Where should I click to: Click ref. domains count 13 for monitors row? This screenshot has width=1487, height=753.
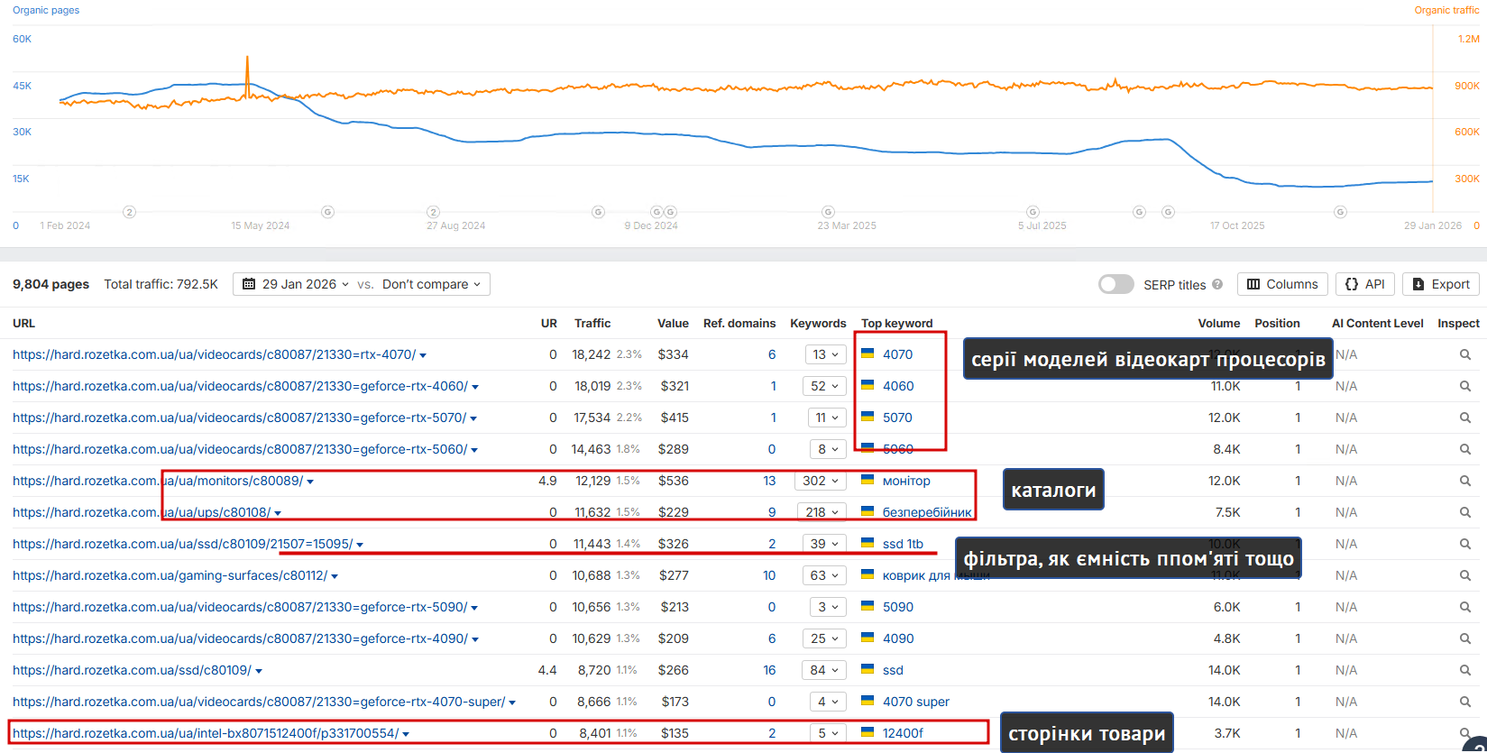point(769,481)
